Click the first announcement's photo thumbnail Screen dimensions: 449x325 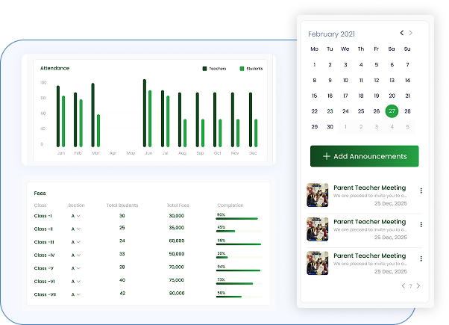[318, 195]
